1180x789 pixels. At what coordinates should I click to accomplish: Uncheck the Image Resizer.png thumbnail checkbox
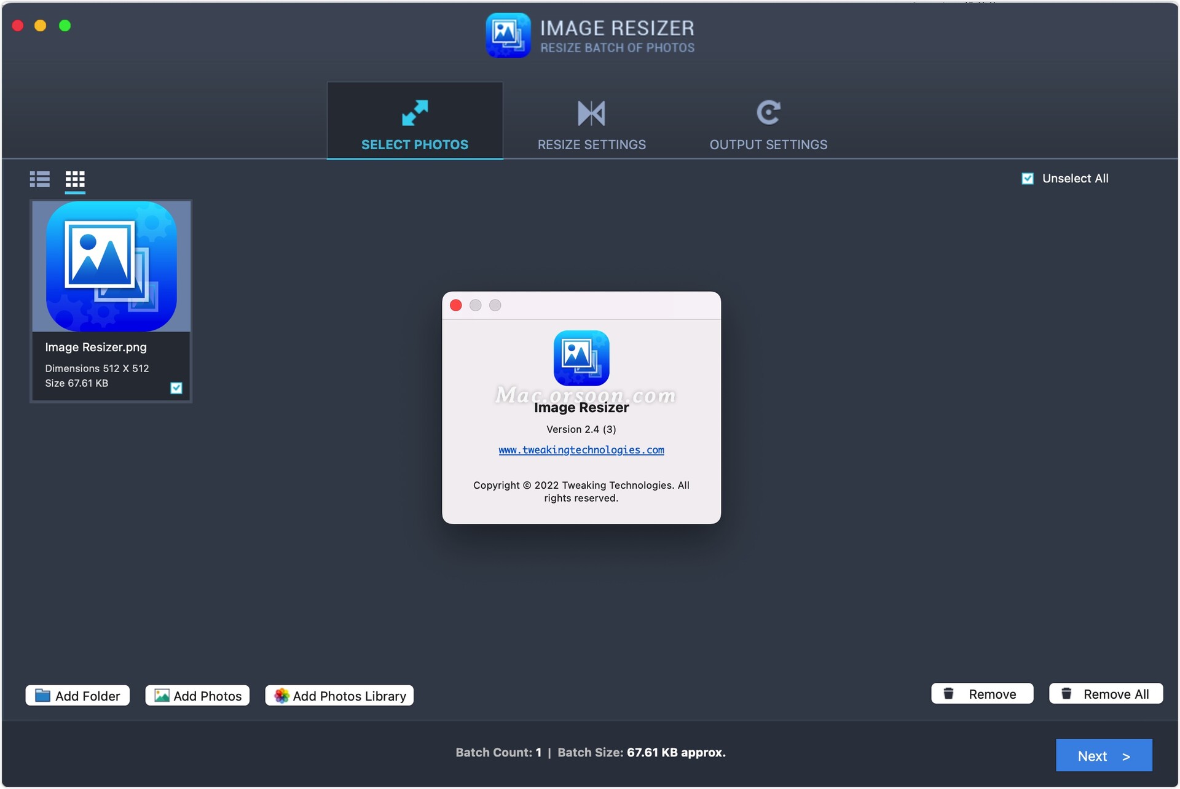[176, 388]
